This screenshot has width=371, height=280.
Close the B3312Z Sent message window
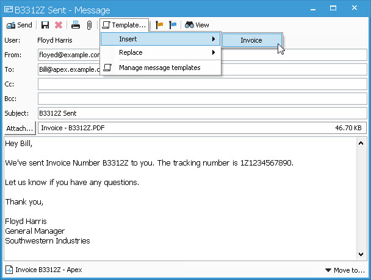tap(355, 8)
